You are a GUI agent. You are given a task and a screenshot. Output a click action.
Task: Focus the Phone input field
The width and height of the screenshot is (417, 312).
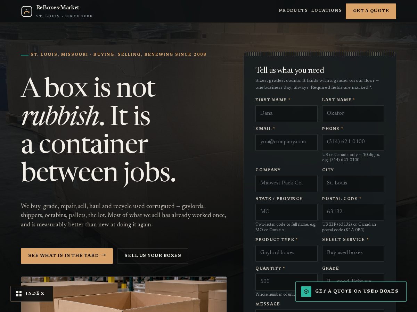[353, 142]
